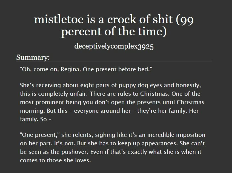The image size is (232, 173).
Task: Click the text "family. So –"
Action: 36,119
